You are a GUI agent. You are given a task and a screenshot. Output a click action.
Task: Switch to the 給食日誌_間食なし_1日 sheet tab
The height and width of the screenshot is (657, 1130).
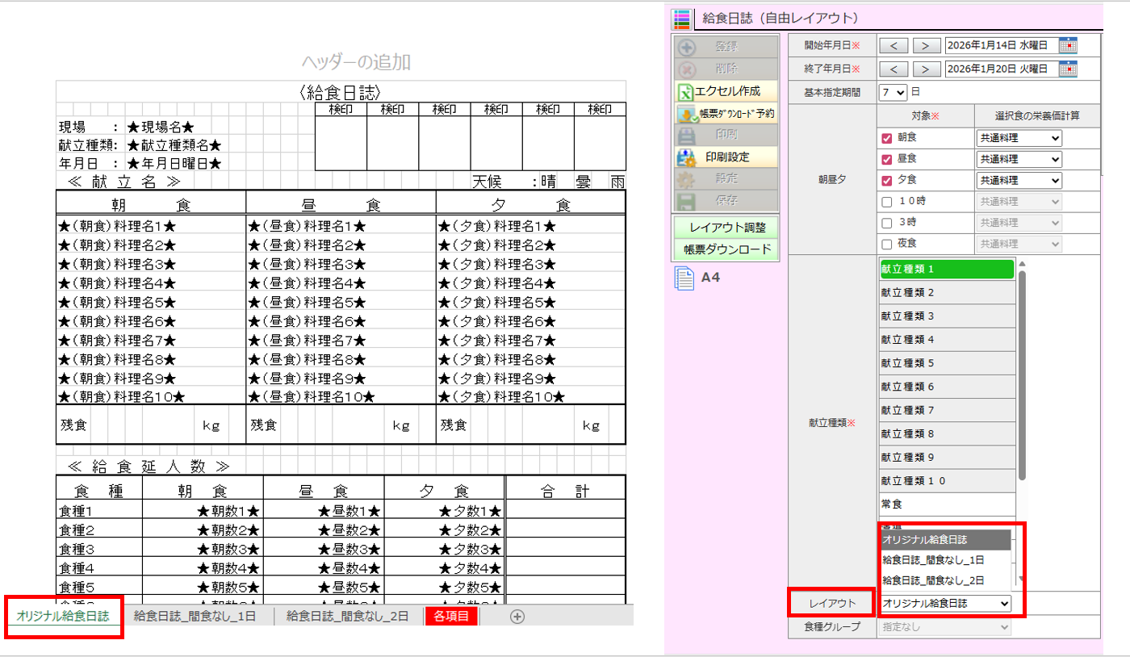(x=195, y=617)
